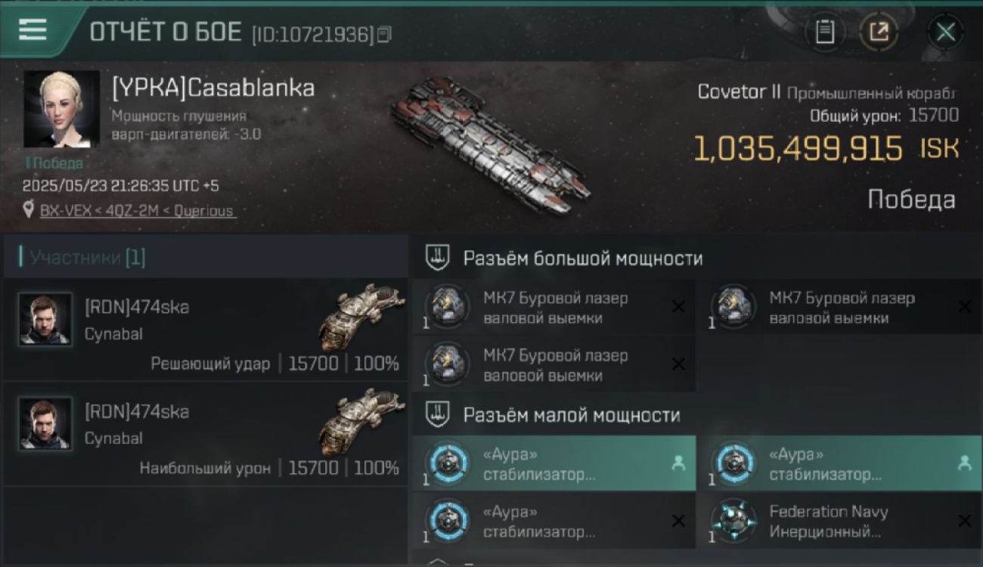Open the clipboard report icon
Screen dimensions: 983x567
click(825, 32)
